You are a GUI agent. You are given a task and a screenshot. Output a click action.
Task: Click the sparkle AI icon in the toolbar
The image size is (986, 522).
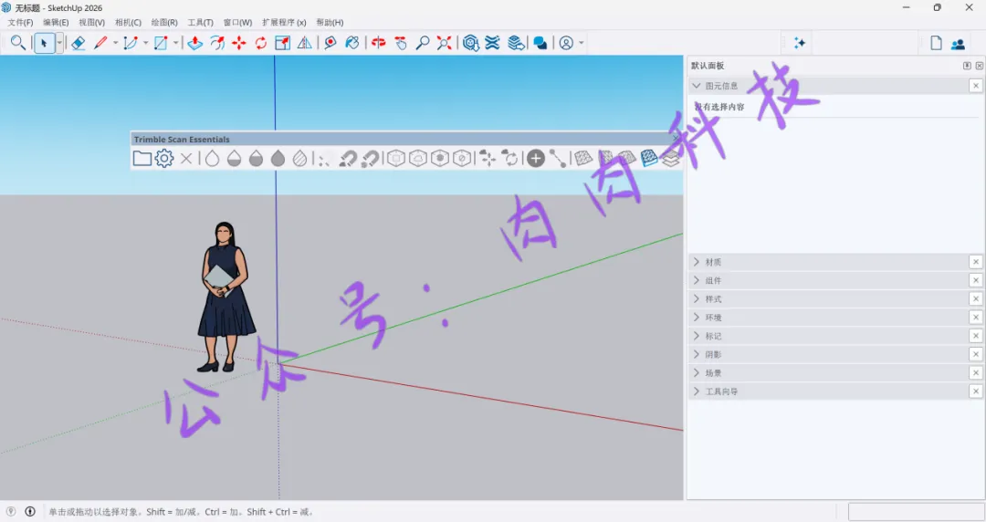coord(799,43)
